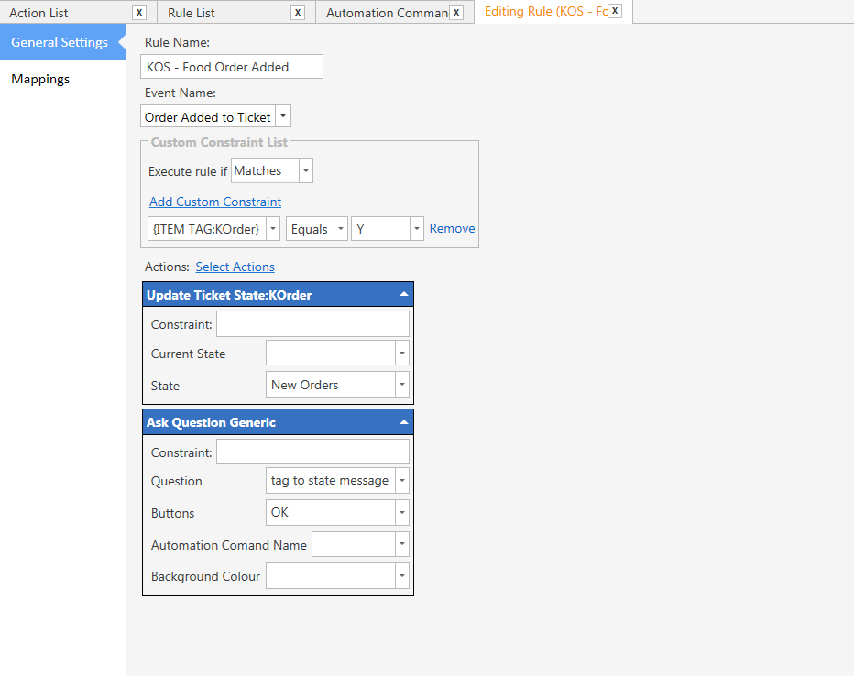Expand the Execute rule if Matches dropdown

[305, 171]
